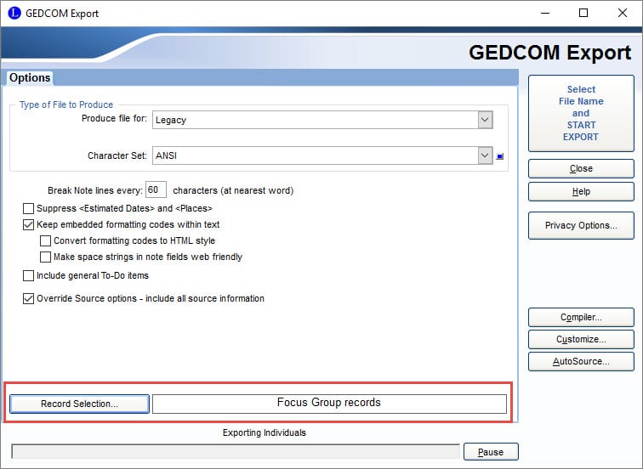
Task: Uncheck Override Source options checkbox
Action: tap(28, 298)
